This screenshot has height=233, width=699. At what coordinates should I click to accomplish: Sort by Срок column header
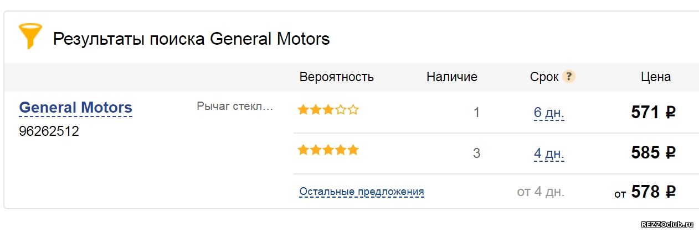coord(544,77)
